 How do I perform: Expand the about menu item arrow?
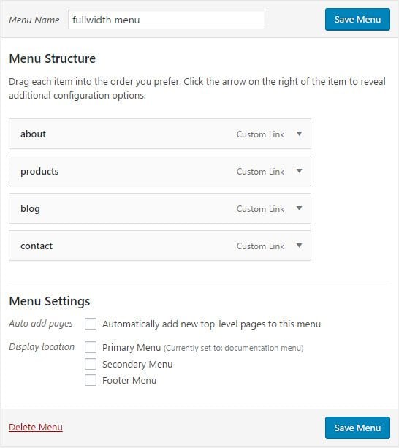coord(299,134)
